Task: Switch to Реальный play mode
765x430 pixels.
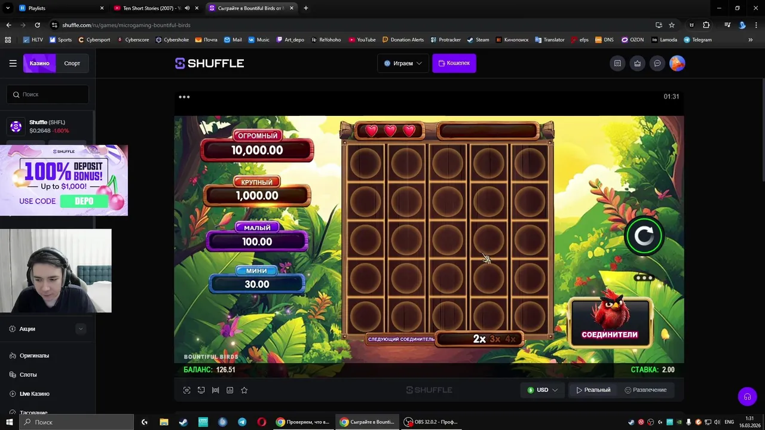Action: [593, 390]
